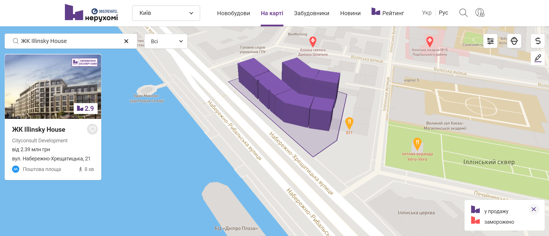Click the user account login icon

click(x=480, y=13)
